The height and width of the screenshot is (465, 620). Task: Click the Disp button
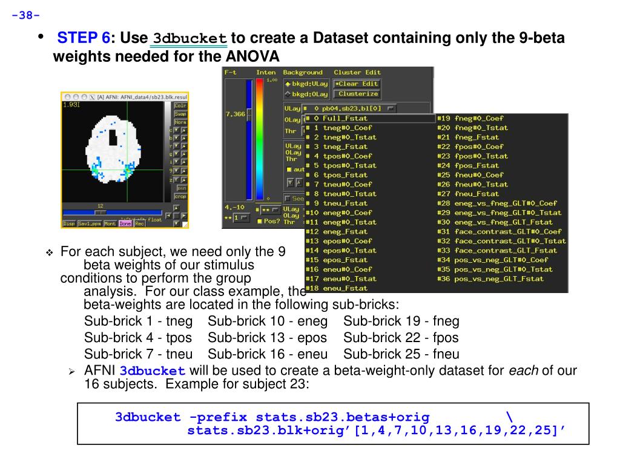(69, 223)
